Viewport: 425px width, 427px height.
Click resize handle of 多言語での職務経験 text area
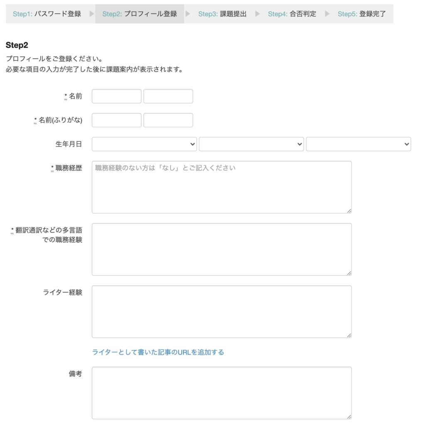(349, 273)
